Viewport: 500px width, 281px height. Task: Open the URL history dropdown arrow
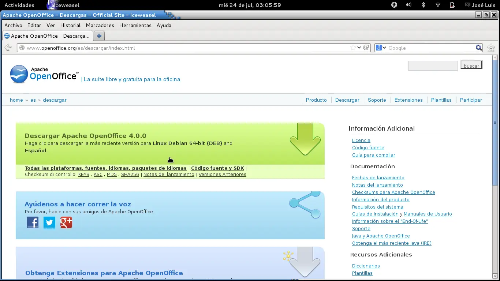click(359, 48)
